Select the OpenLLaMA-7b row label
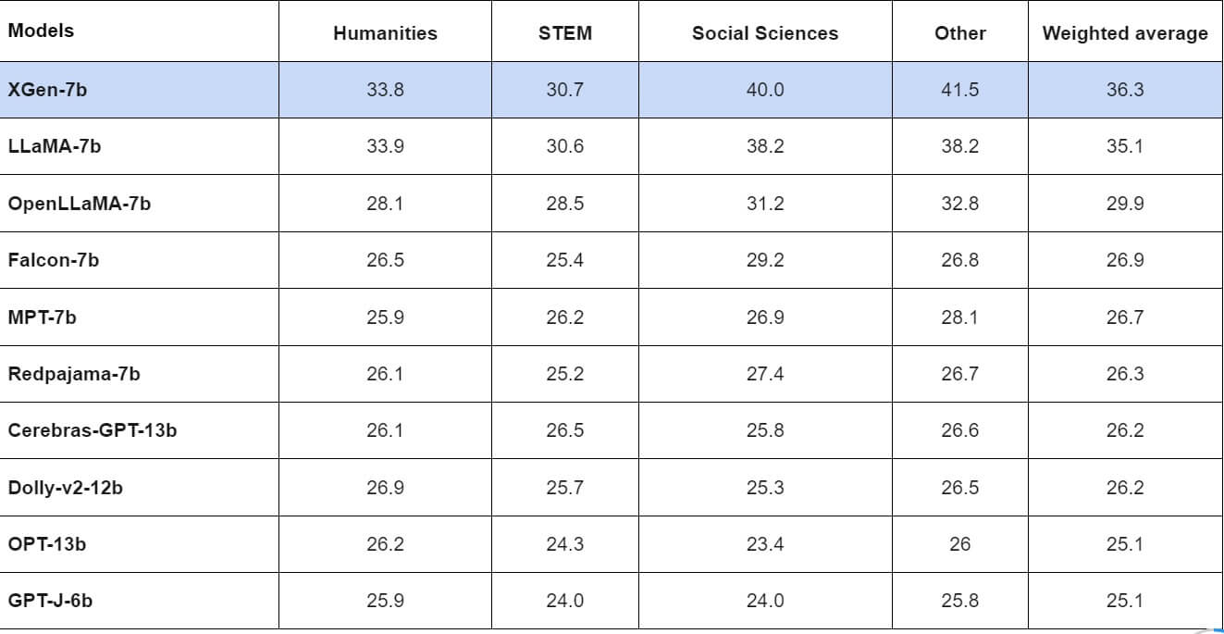 click(80, 204)
